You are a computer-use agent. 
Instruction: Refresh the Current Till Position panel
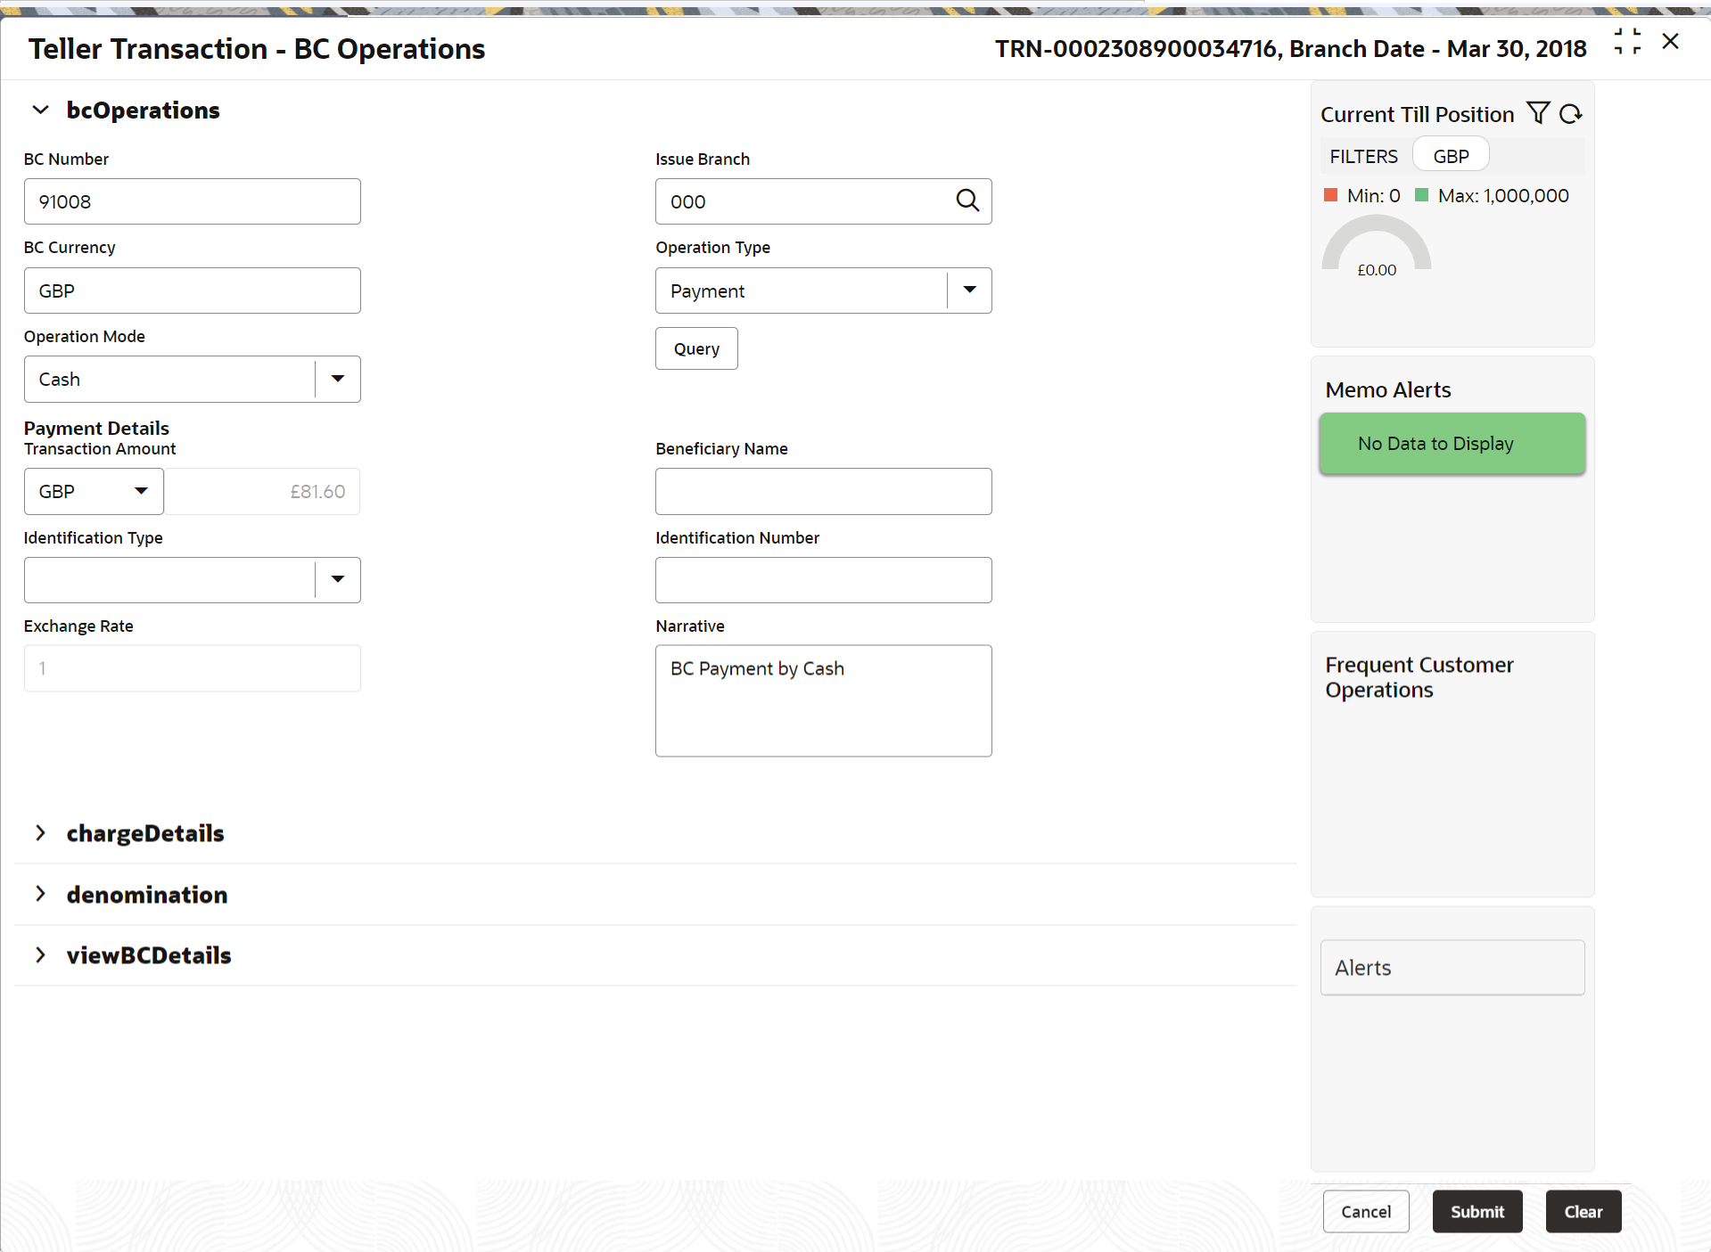coord(1571,114)
